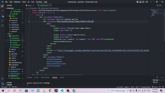Change indentation via Spaces: 4 status
Viewport: 165px width, 93px height.
[x=127, y=87]
